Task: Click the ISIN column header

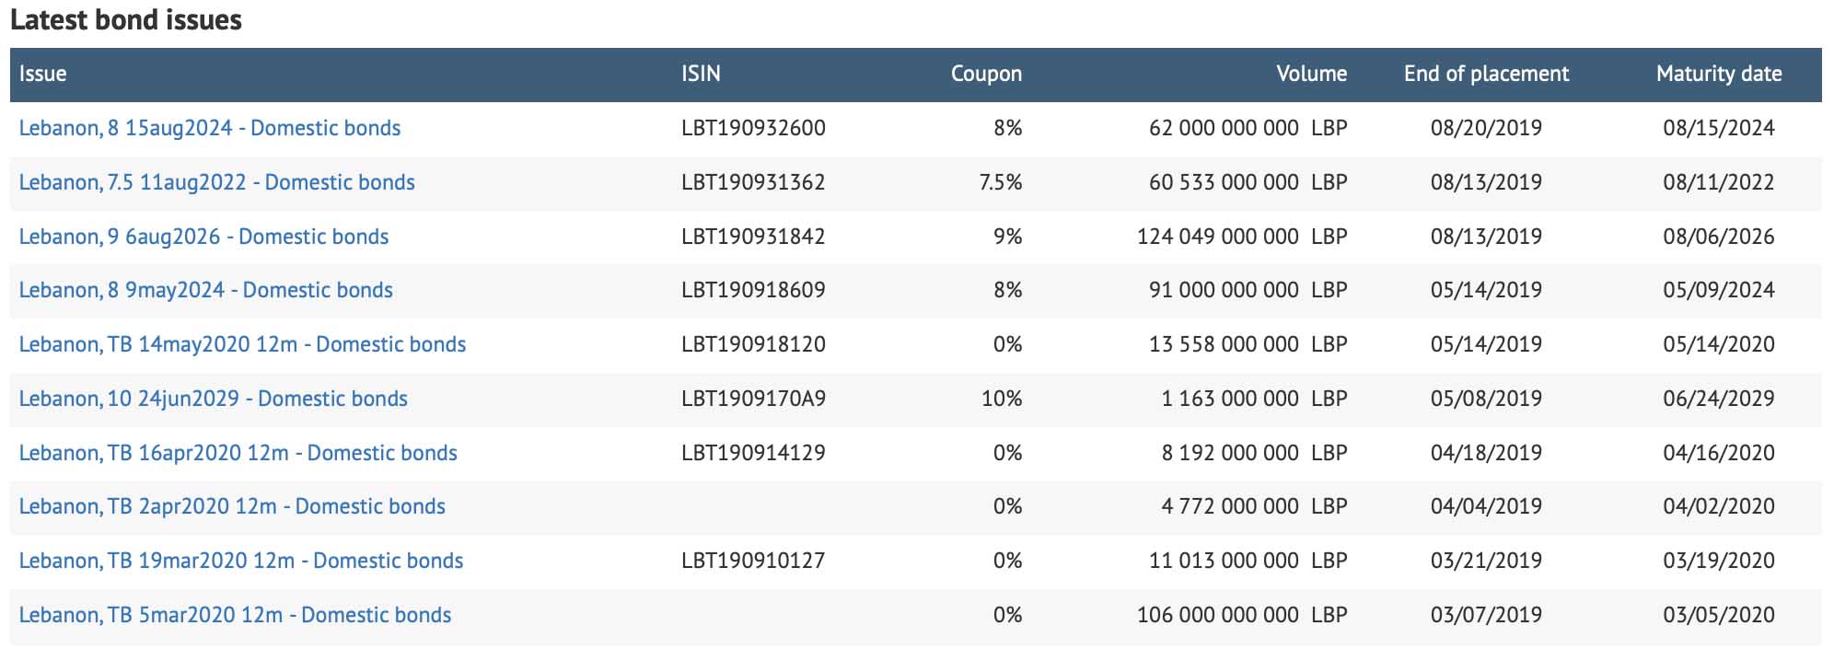Action: point(701,74)
